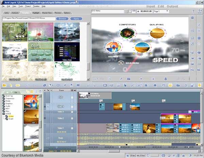Toggle the Video 2 track square button
This screenshot has height=158, width=204.
tap(72, 118)
